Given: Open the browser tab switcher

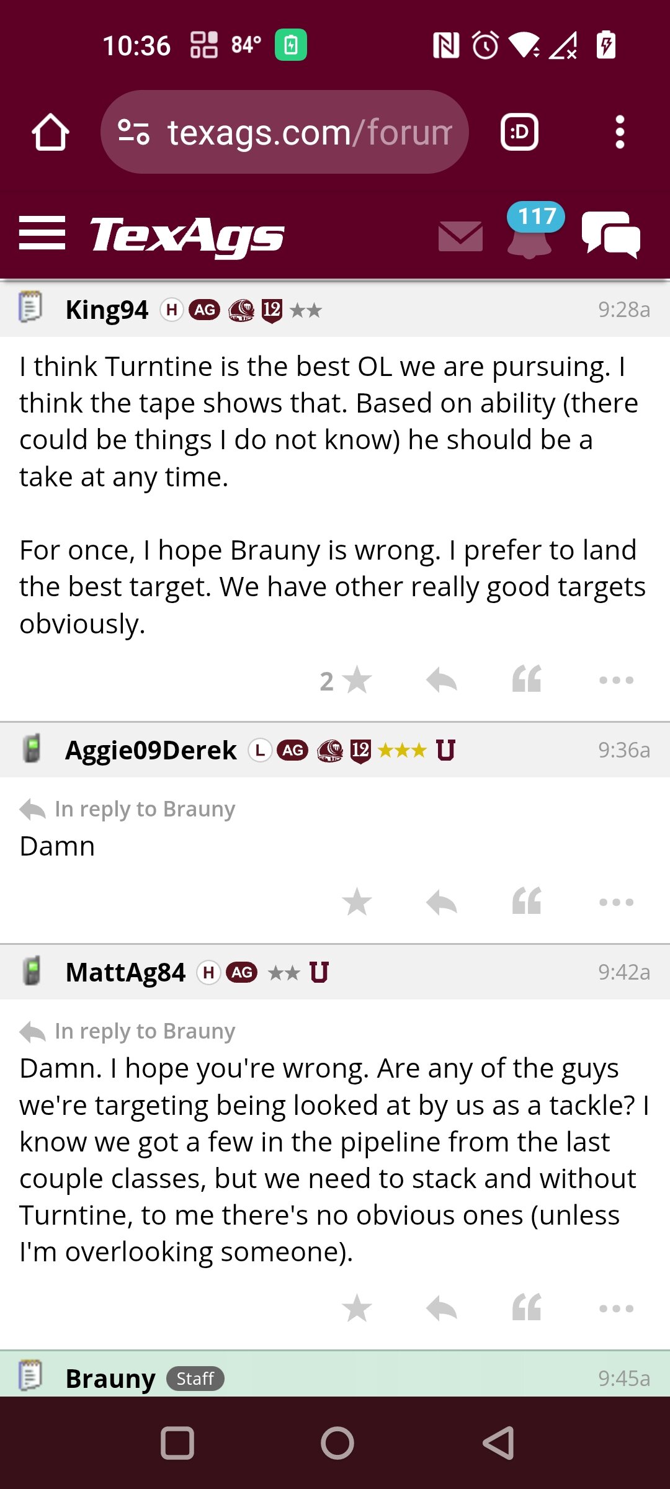Looking at the screenshot, I should 519,132.
